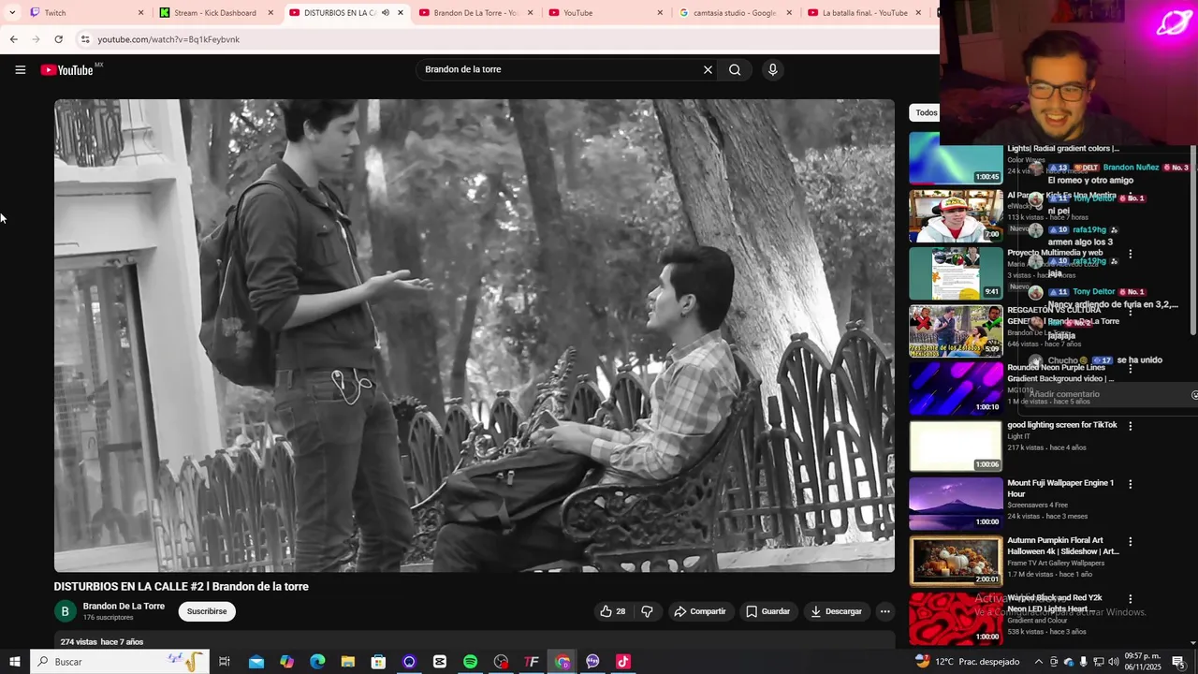This screenshot has width=1198, height=674.
Task: Open Brandon De La Torre channel avatar
Action: pyautogui.click(x=65, y=611)
